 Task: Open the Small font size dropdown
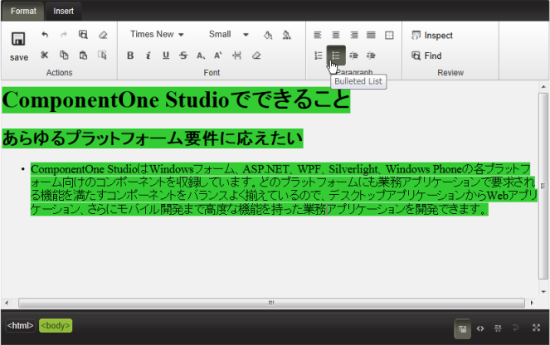228,34
